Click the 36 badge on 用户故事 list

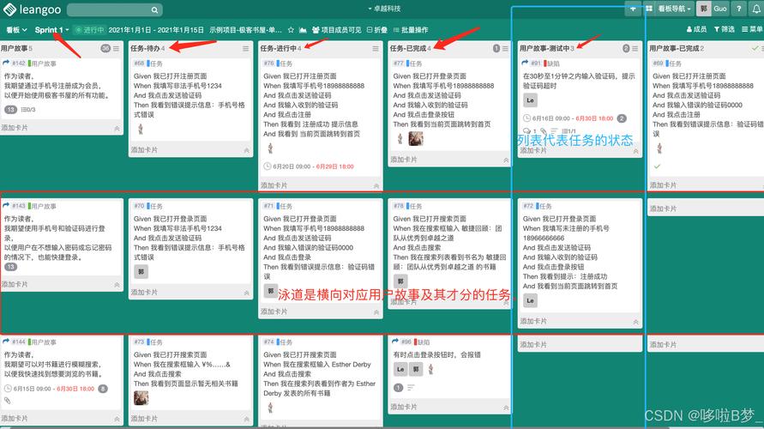[x=105, y=48]
